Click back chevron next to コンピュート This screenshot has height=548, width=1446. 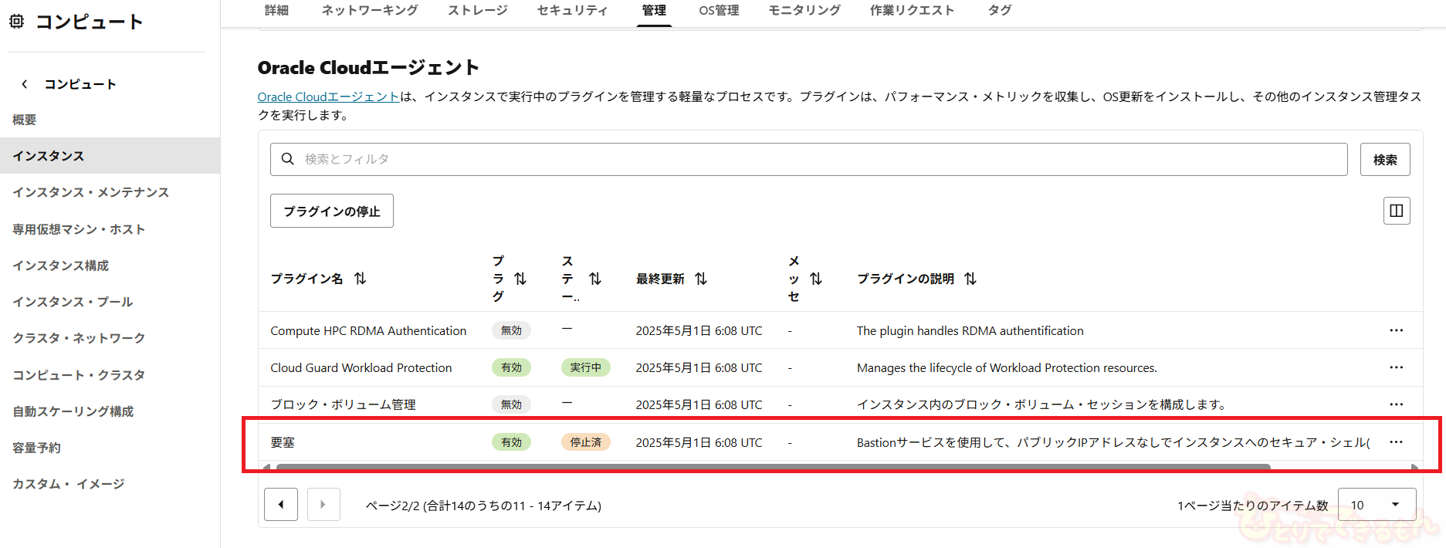(25, 84)
